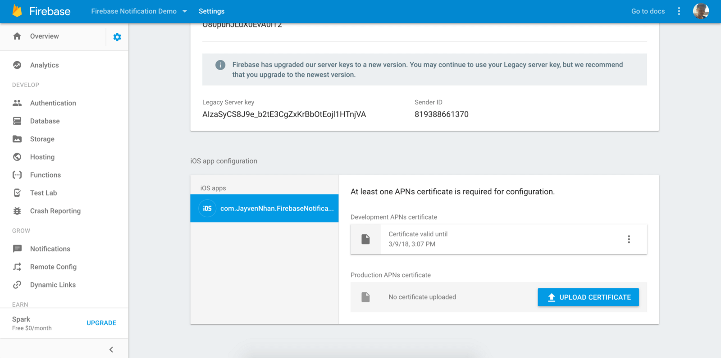Click the UPLOAD CERTIFICATE button
This screenshot has height=358, width=721.
[x=588, y=297]
